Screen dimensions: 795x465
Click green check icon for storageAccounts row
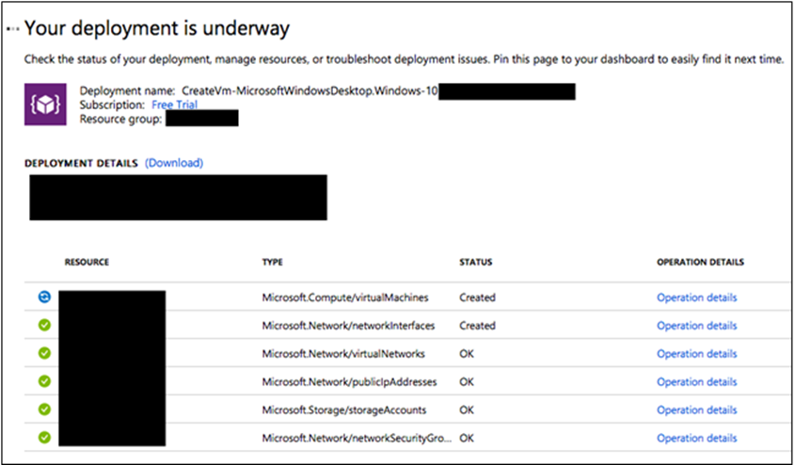[44, 409]
